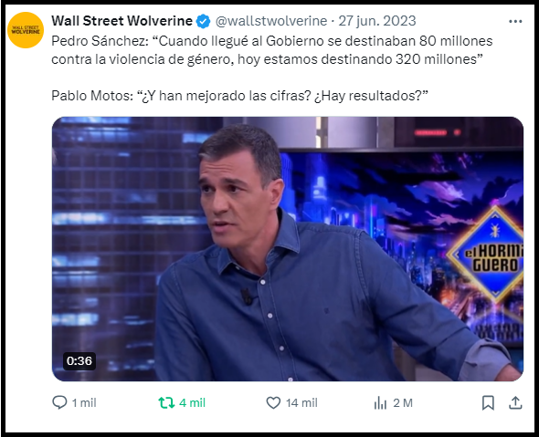Visit the @wallstwolverine handle link
Screen dimensions: 539x437
(271, 21)
